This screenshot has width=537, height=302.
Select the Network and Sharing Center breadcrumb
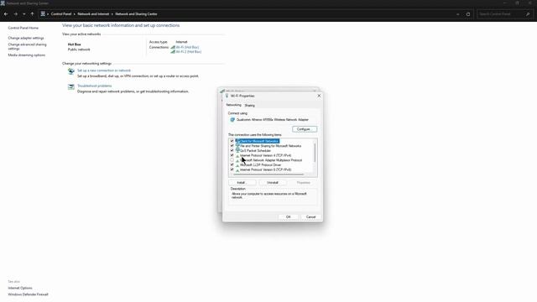[x=136, y=14]
